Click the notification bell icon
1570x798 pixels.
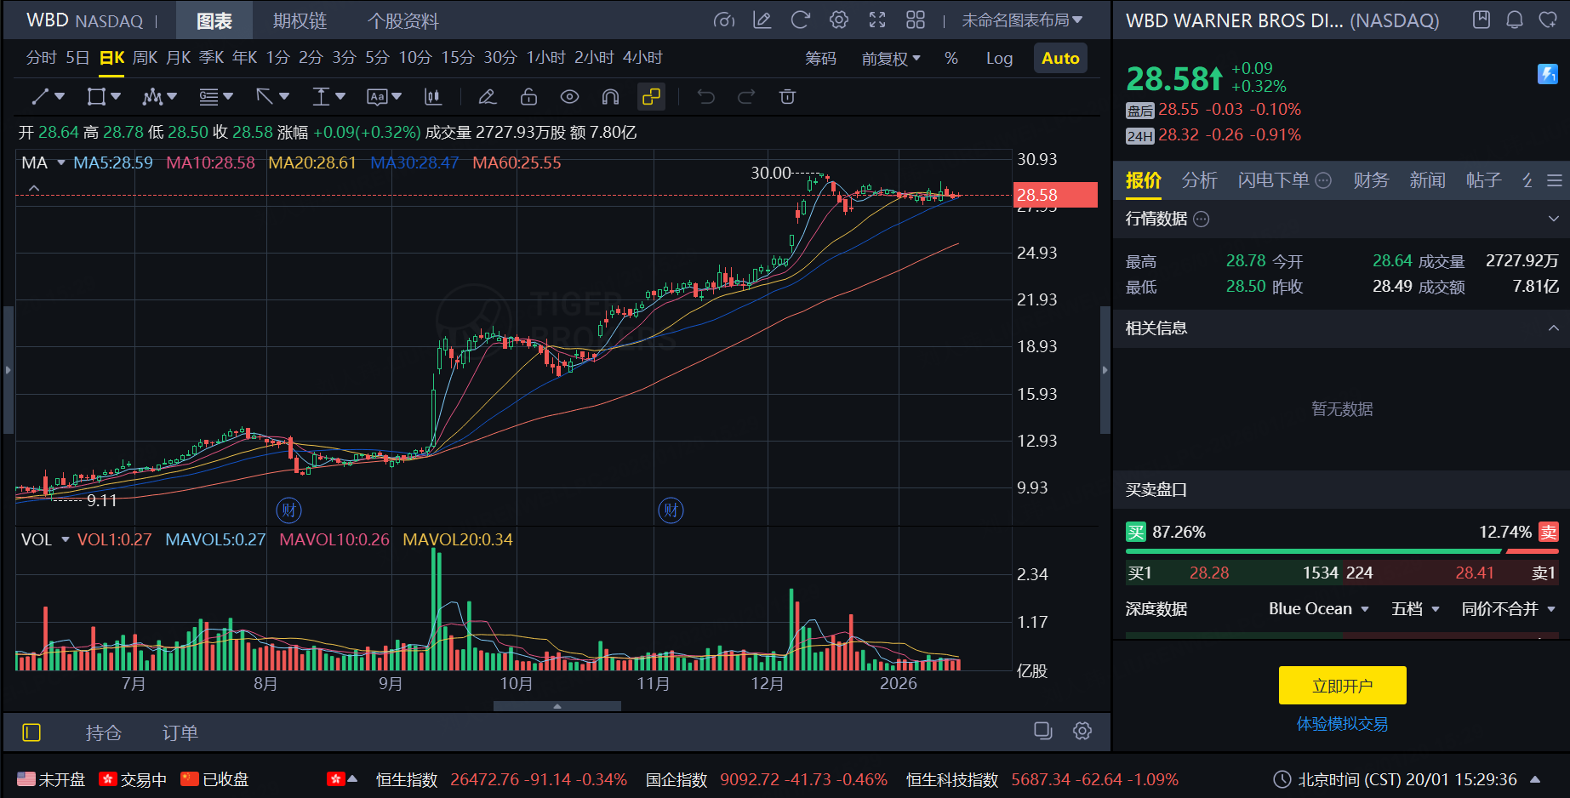[1515, 19]
